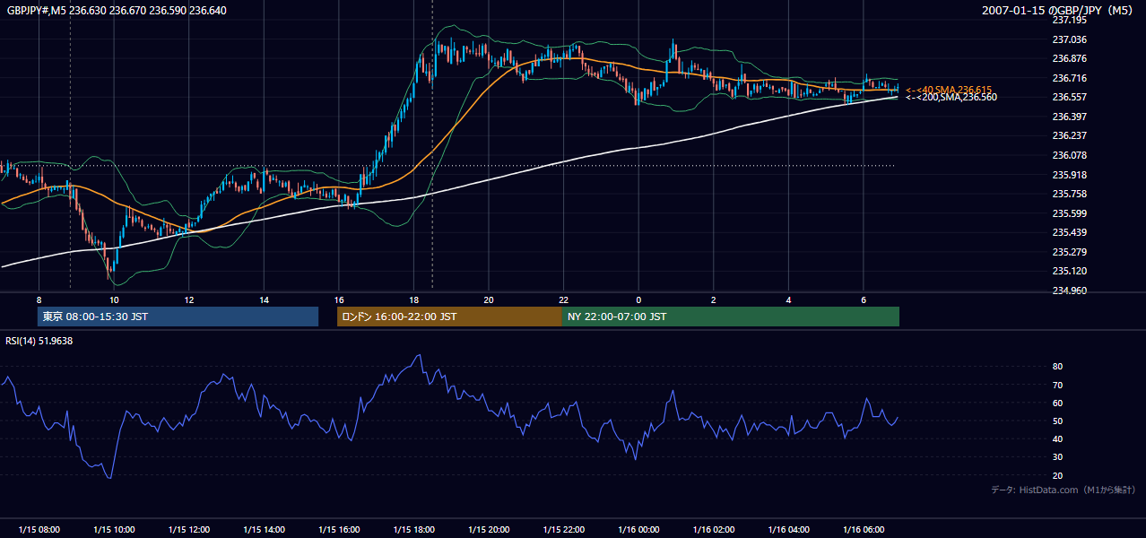Image resolution: width=1146 pixels, height=538 pixels.
Task: Click the 1/15 10:00 date label
Action: pyautogui.click(x=114, y=530)
